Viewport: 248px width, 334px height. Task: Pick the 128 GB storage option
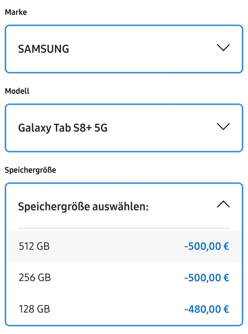(34, 309)
